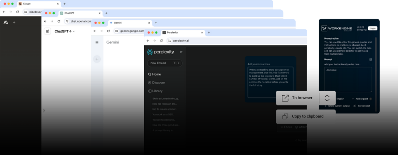Click the Add your instructions text box

(271, 82)
